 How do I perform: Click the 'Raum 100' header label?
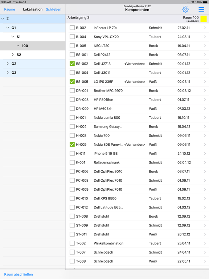(191, 17)
